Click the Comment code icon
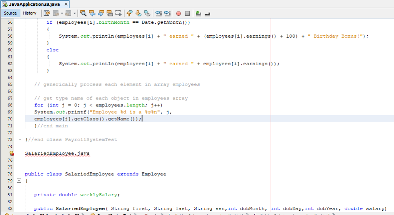 pyautogui.click(x=199, y=13)
